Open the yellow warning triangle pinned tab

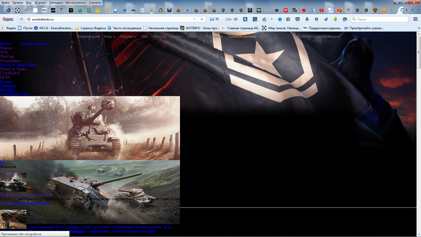click(152, 10)
